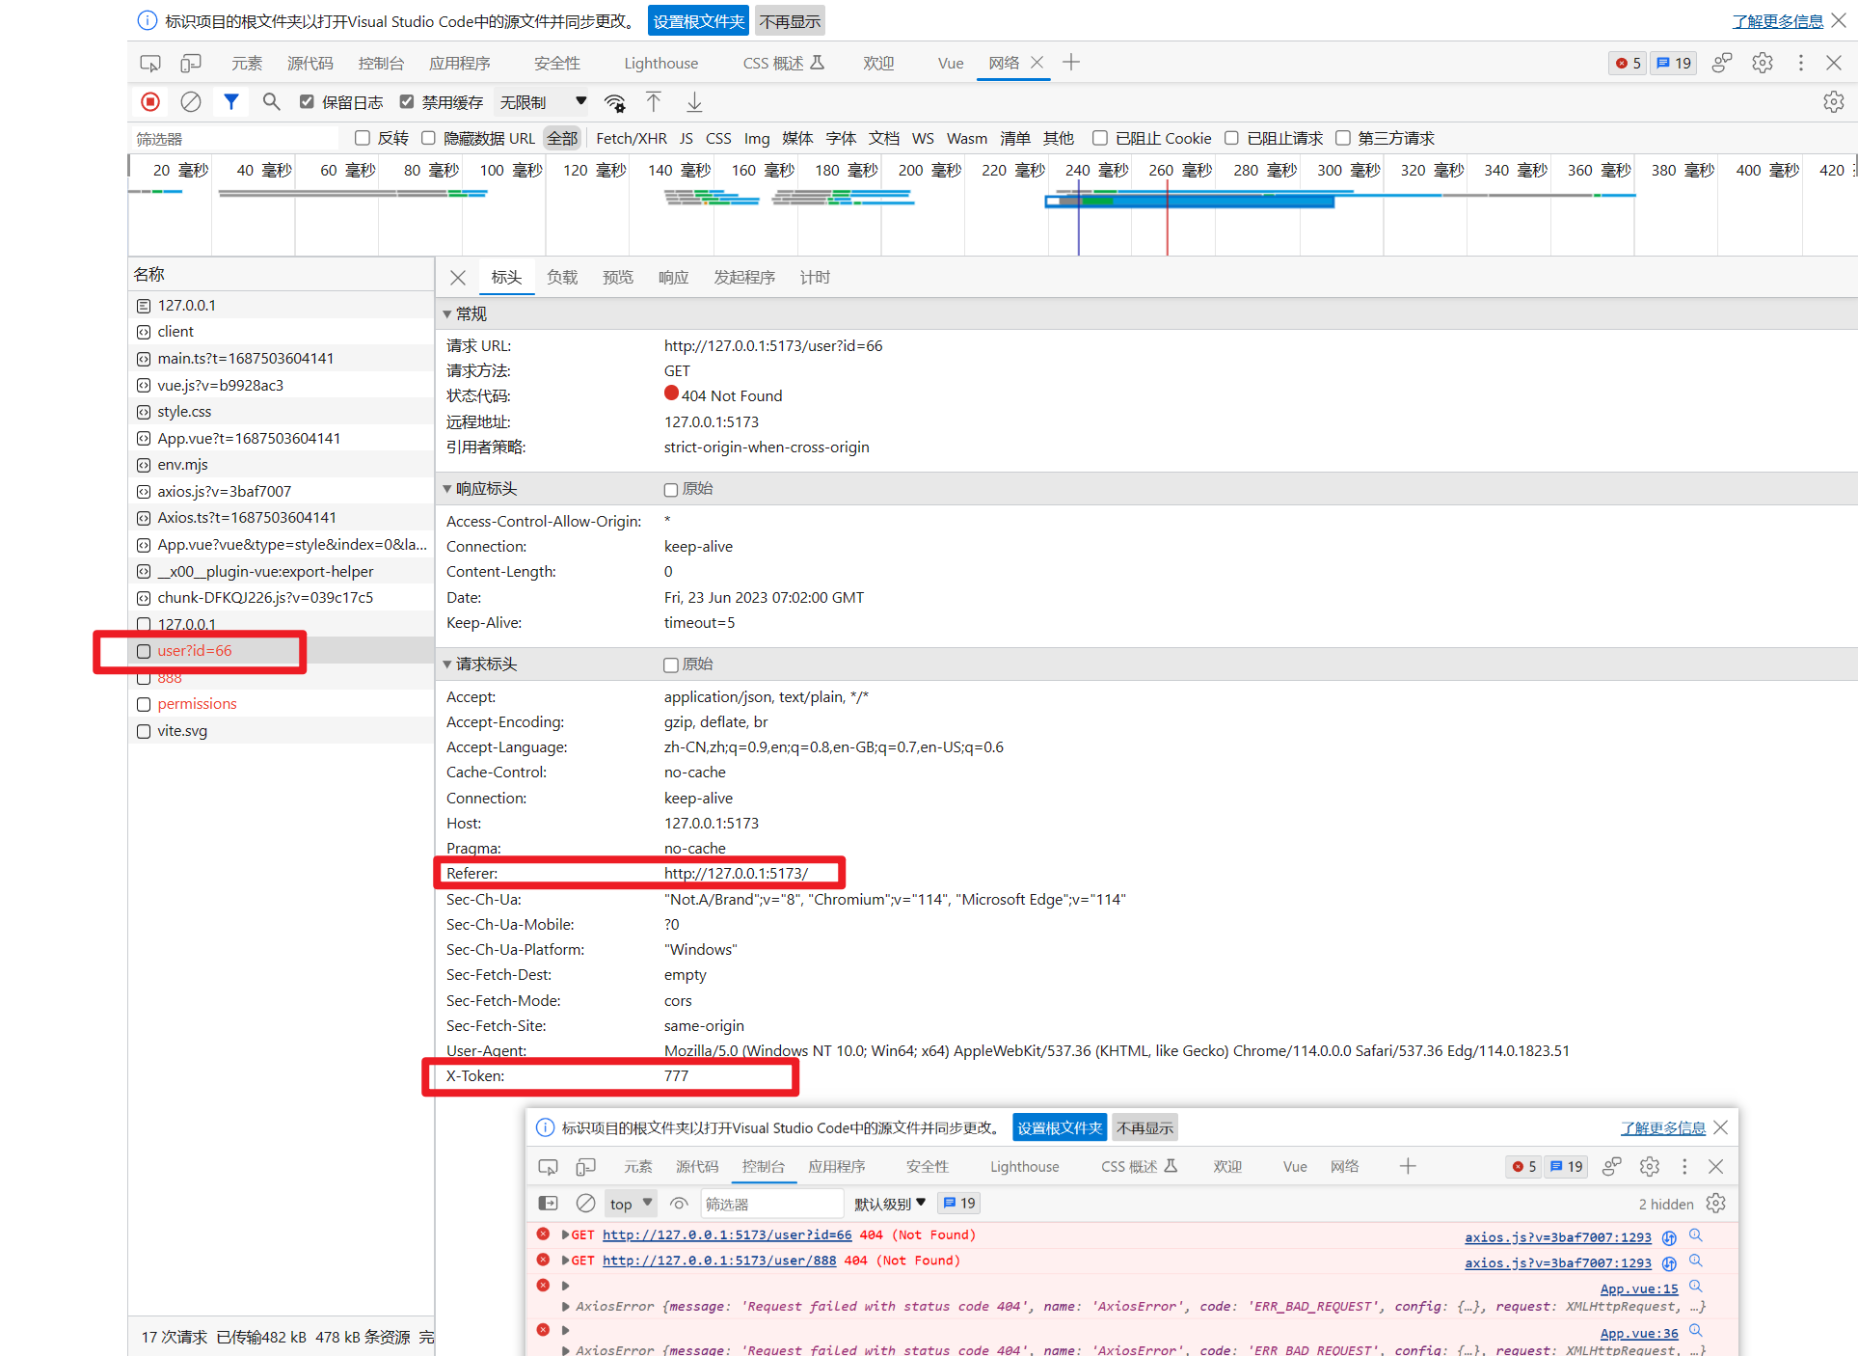Uncheck the disable cache checkbox
This screenshot has width=1858, height=1356.
coord(407,102)
